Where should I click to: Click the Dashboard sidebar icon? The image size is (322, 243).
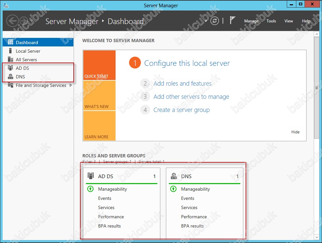pyautogui.click(x=11, y=42)
